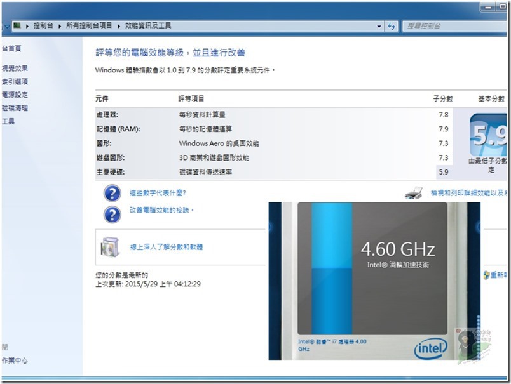
Task: Click the 處理器 row label
Action: 107,115
